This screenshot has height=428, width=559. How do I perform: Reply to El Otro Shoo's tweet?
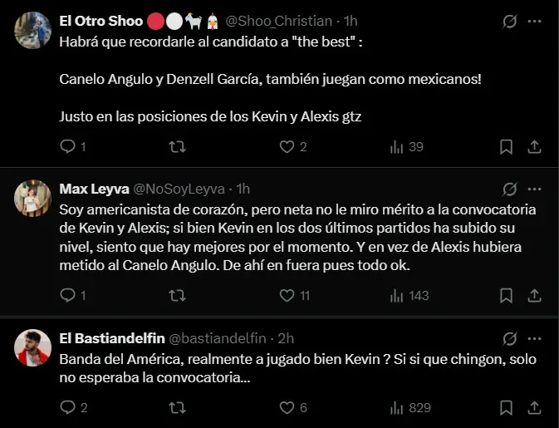click(68, 147)
